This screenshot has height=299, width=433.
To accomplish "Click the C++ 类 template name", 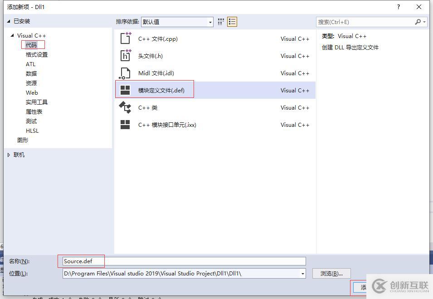I will tap(148, 107).
